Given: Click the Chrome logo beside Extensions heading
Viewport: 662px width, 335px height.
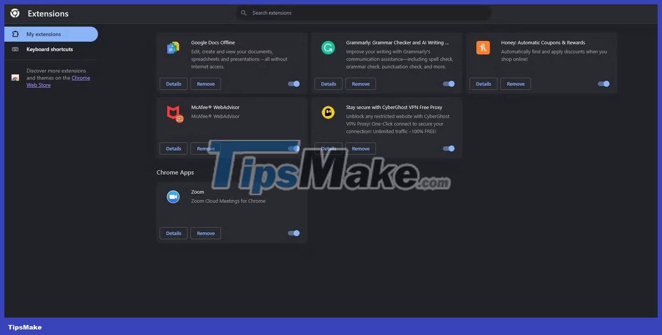Looking at the screenshot, I should pos(14,13).
